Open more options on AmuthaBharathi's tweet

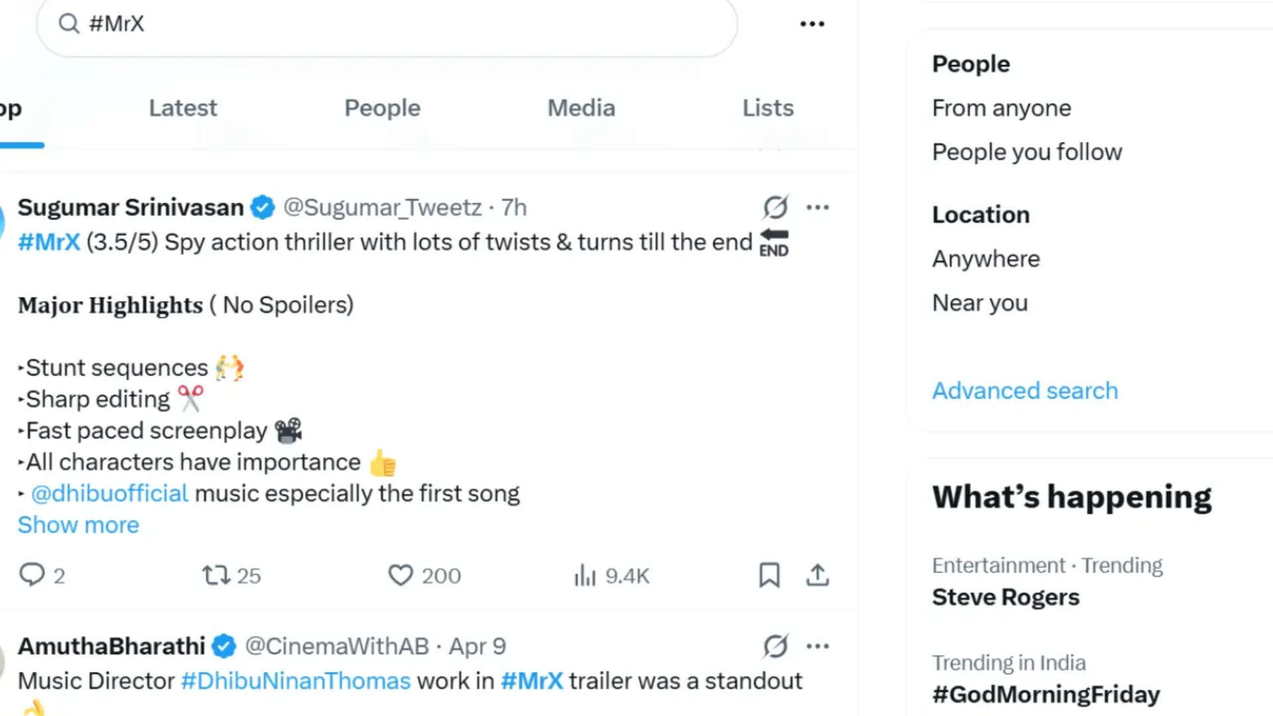[x=818, y=646]
